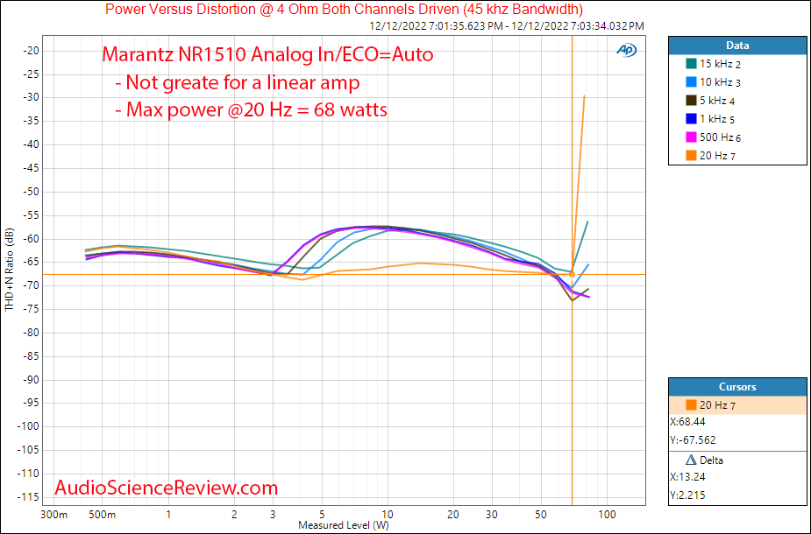Select the 10 kHz light blue swatch
Screen dimensions: 811x534
(x=691, y=82)
